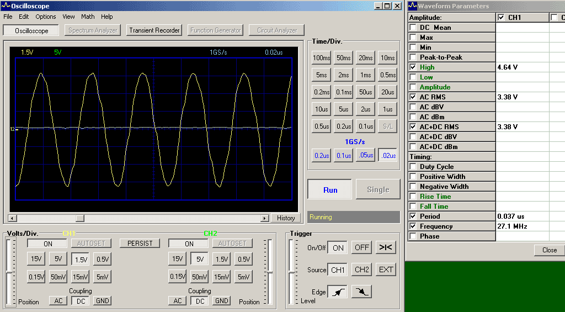Open the Options menu
This screenshot has height=312, width=565.
(x=46, y=17)
